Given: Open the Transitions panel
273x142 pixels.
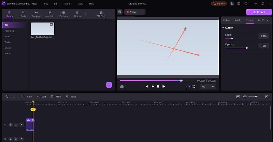Looking at the screenshot, I should (36, 14).
